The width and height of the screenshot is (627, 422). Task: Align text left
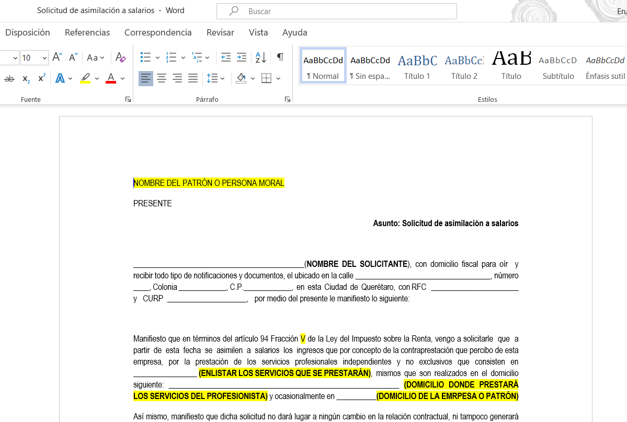coord(145,78)
